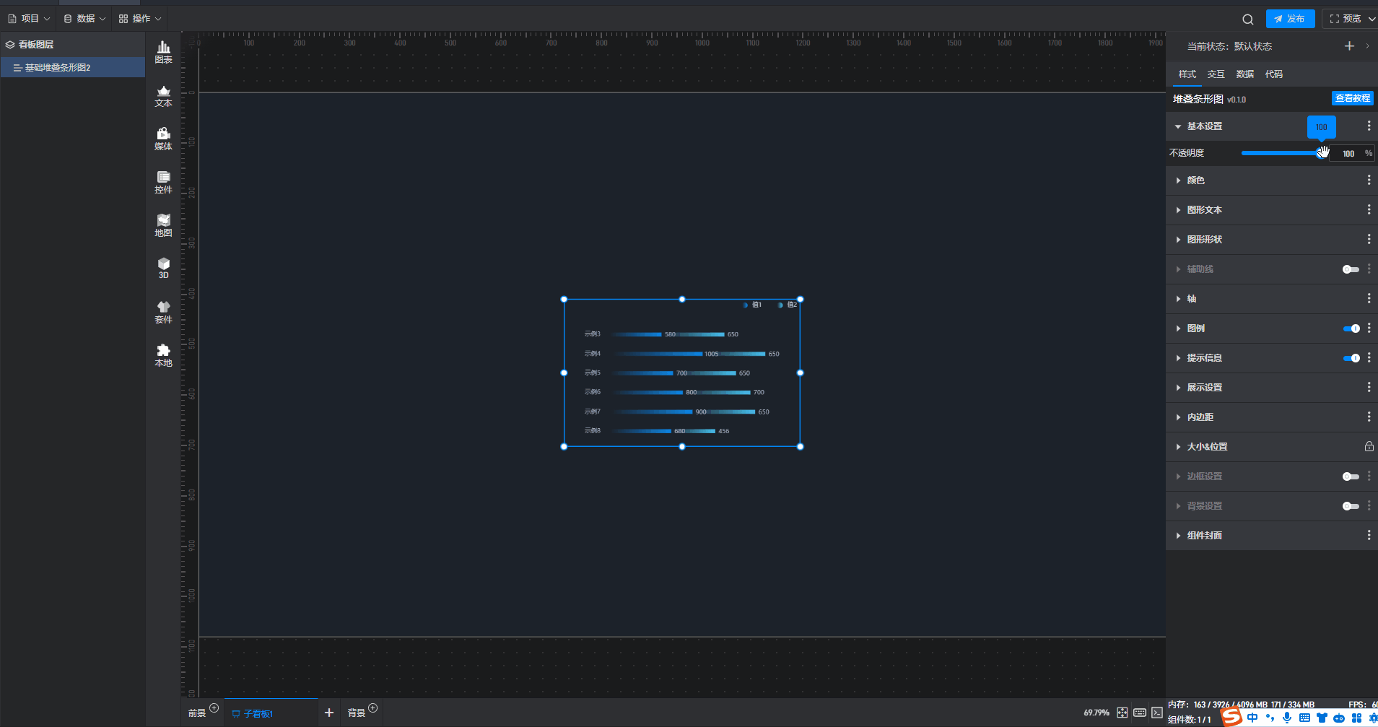Click the search magnifier icon
Viewport: 1378px width, 727px height.
[1247, 19]
